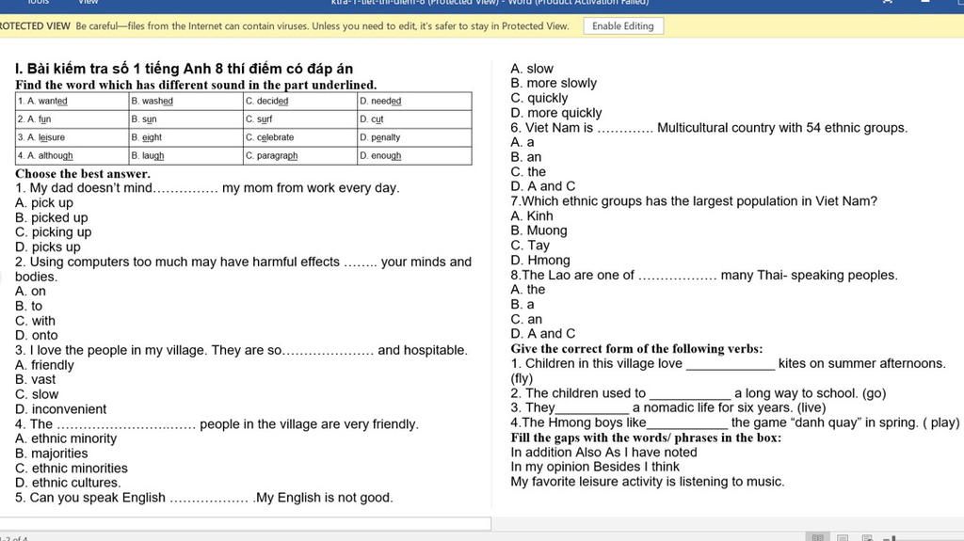This screenshot has height=541, width=964.
Task: Select table cell 'B. sun'
Action: click(x=185, y=119)
